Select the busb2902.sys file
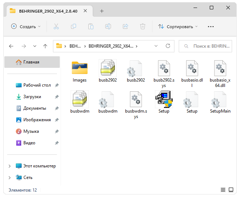240x197 pixels. pos(164,74)
